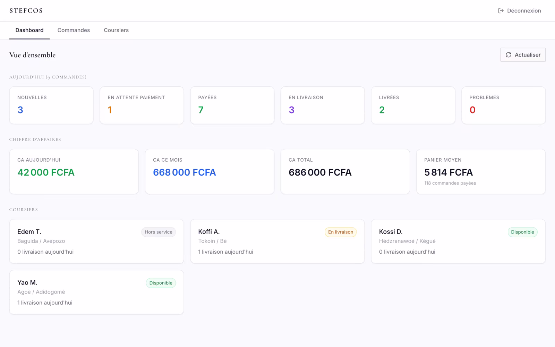This screenshot has height=347, width=555.
Task: Click '118 commandes payées' text
Action: click(450, 183)
